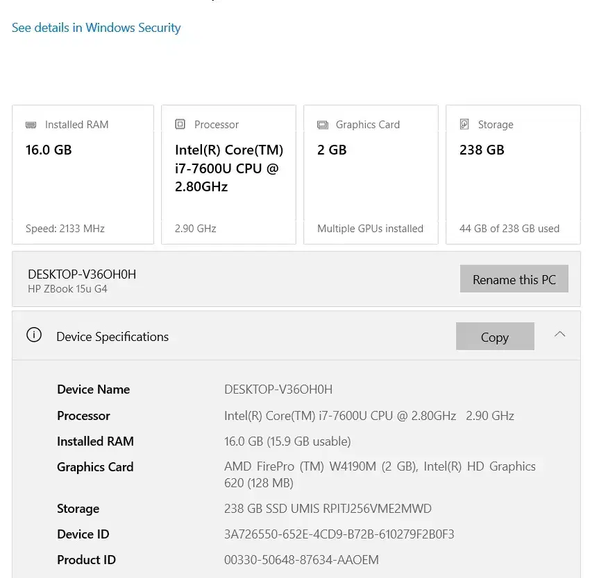Open details in Windows Security
Viewport: 590px width, 578px height.
(x=96, y=28)
